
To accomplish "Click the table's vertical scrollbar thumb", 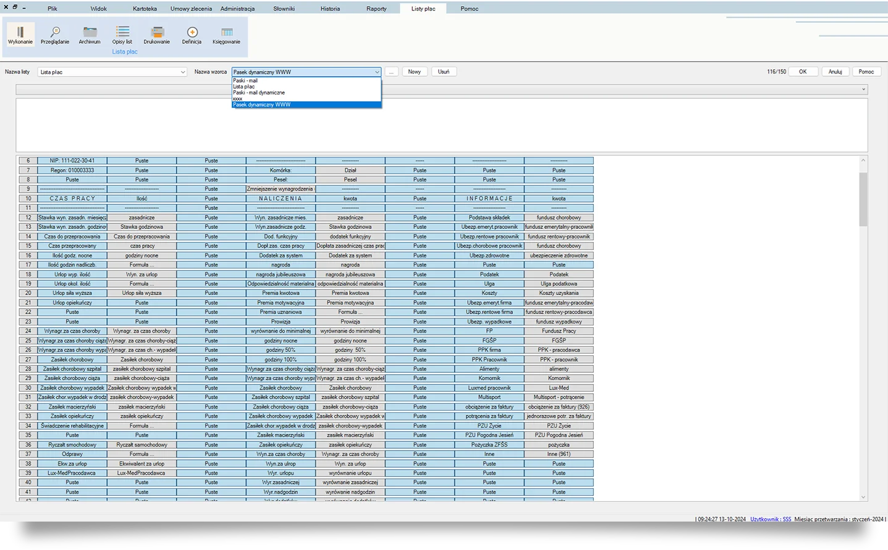I will tap(863, 199).
